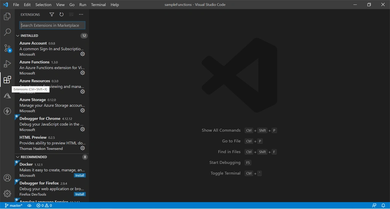Screen dimensions: 390x209
Task: Install the Docker extension
Action: [x=80, y=176]
